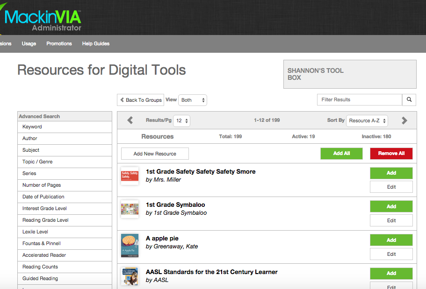This screenshot has width=426, height=289.
Task: Click the red Remove All button
Action: 391,153
